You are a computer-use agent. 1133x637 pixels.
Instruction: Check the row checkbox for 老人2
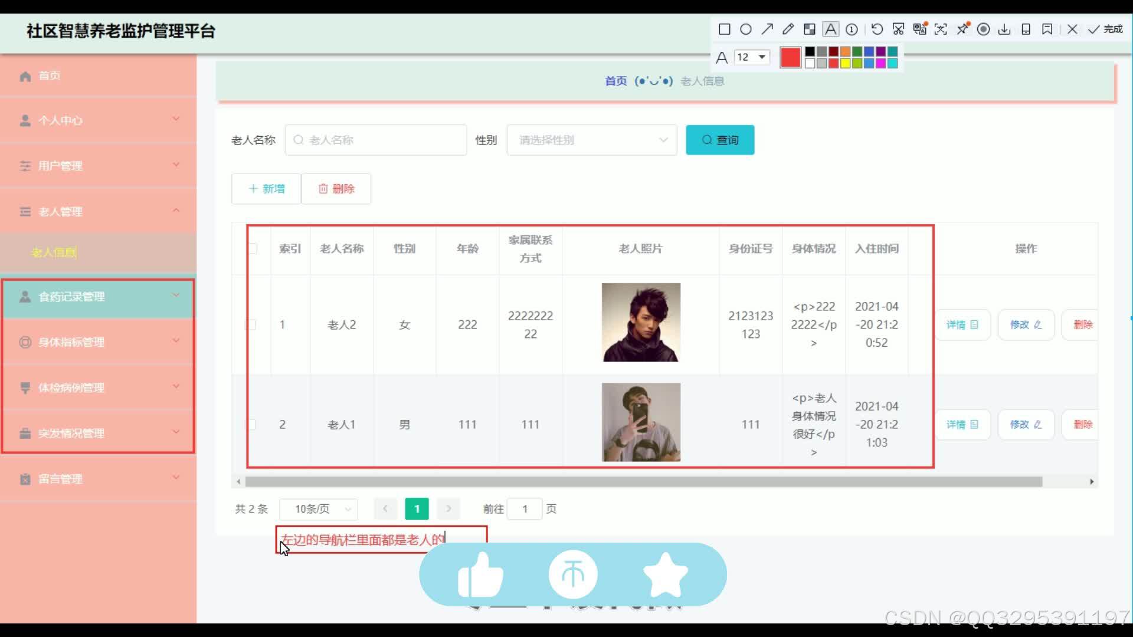tap(251, 324)
